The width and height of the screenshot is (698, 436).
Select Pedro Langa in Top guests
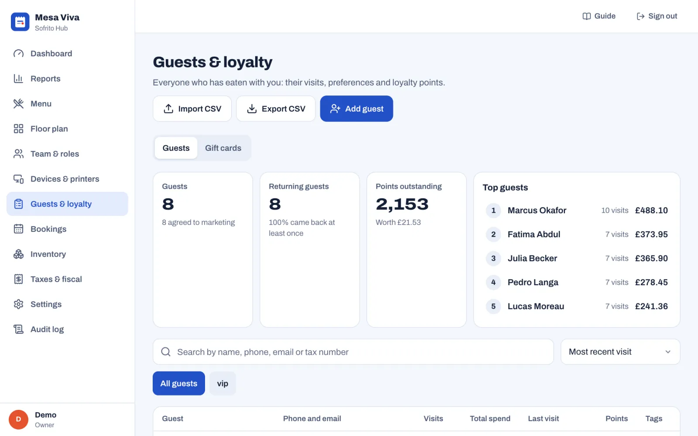coord(576,283)
